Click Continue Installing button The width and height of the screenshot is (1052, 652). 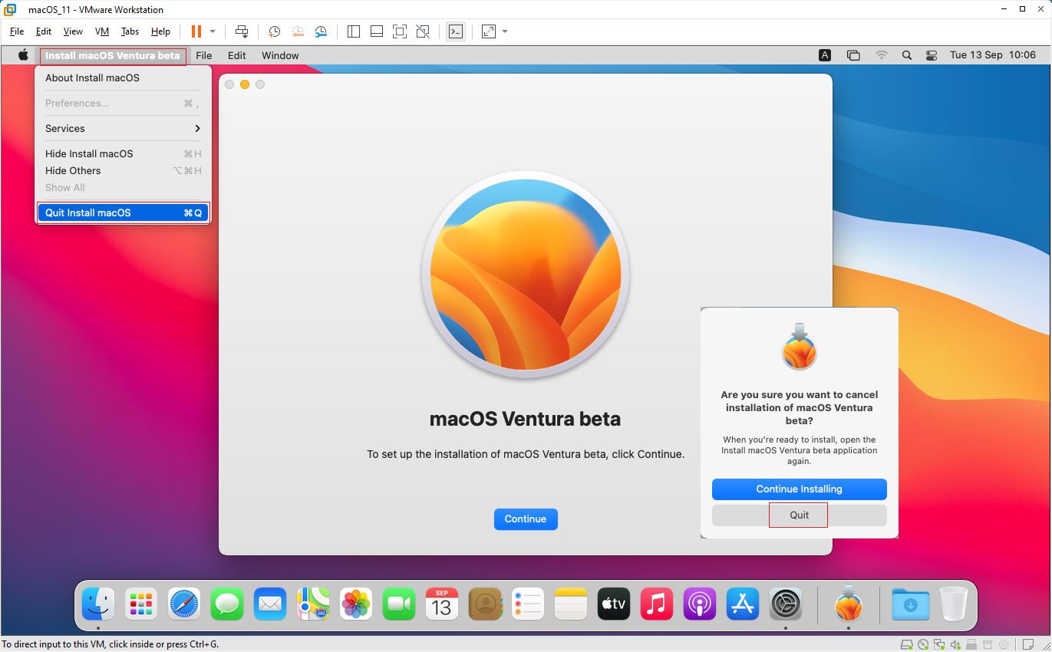coord(800,489)
